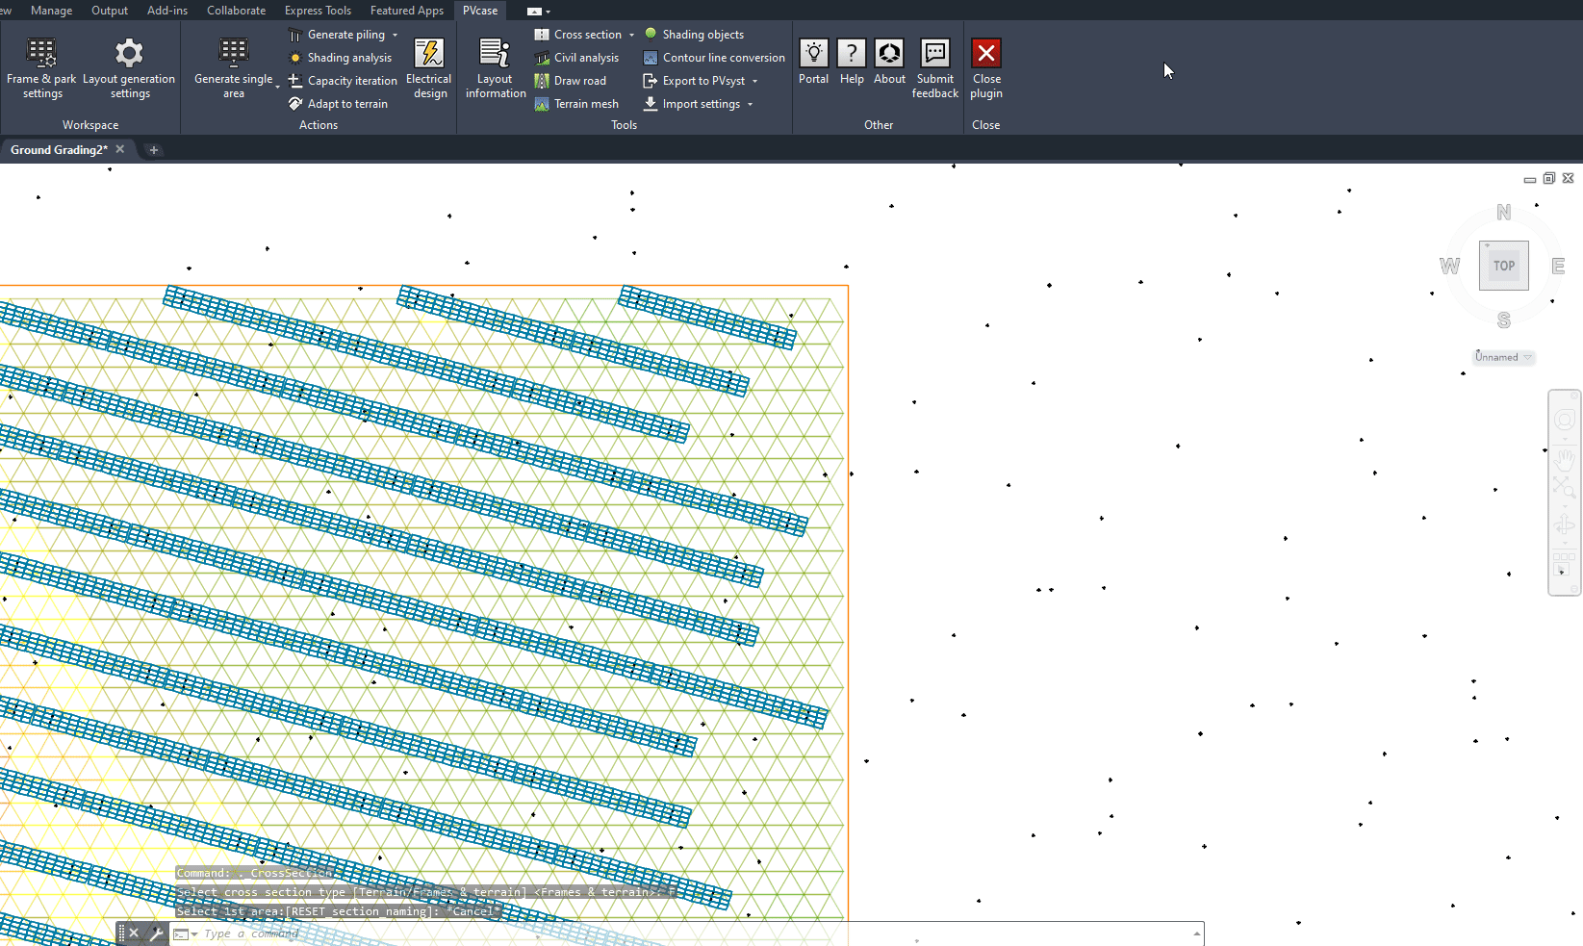This screenshot has height=946, width=1583.
Task: Start Cross section tool
Action: click(x=578, y=35)
